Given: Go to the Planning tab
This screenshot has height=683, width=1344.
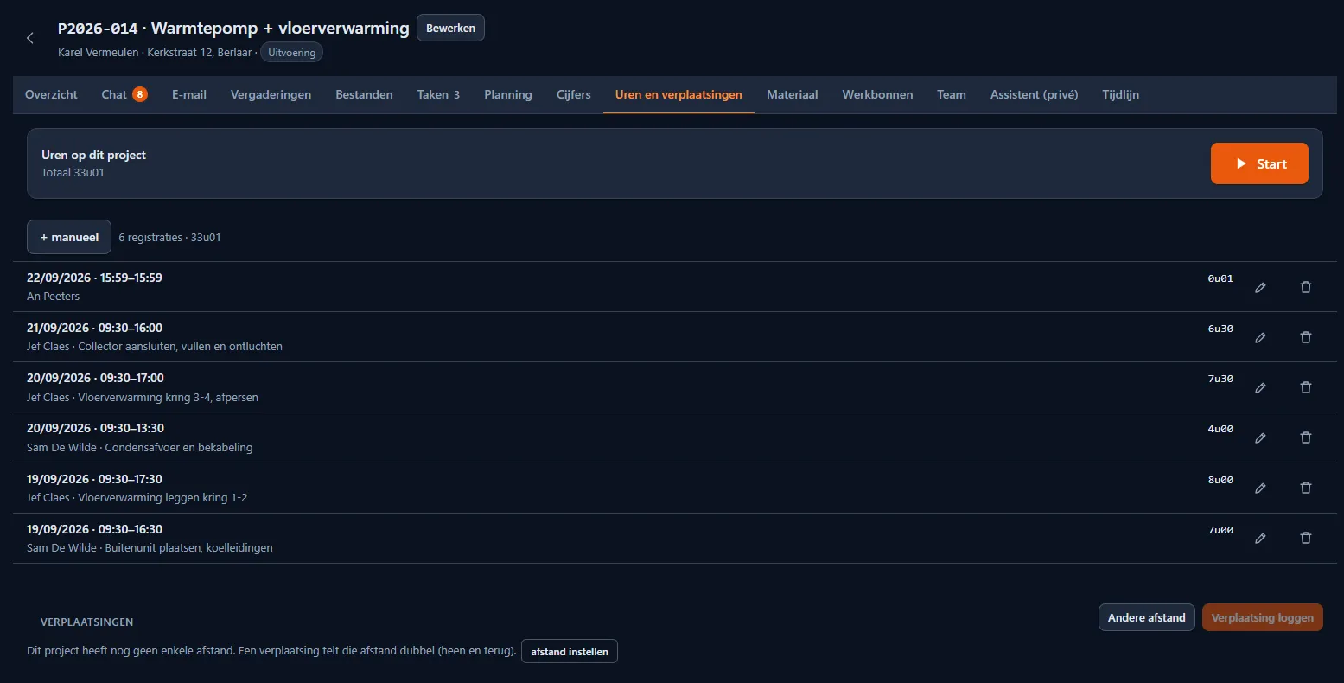Looking at the screenshot, I should tap(508, 94).
